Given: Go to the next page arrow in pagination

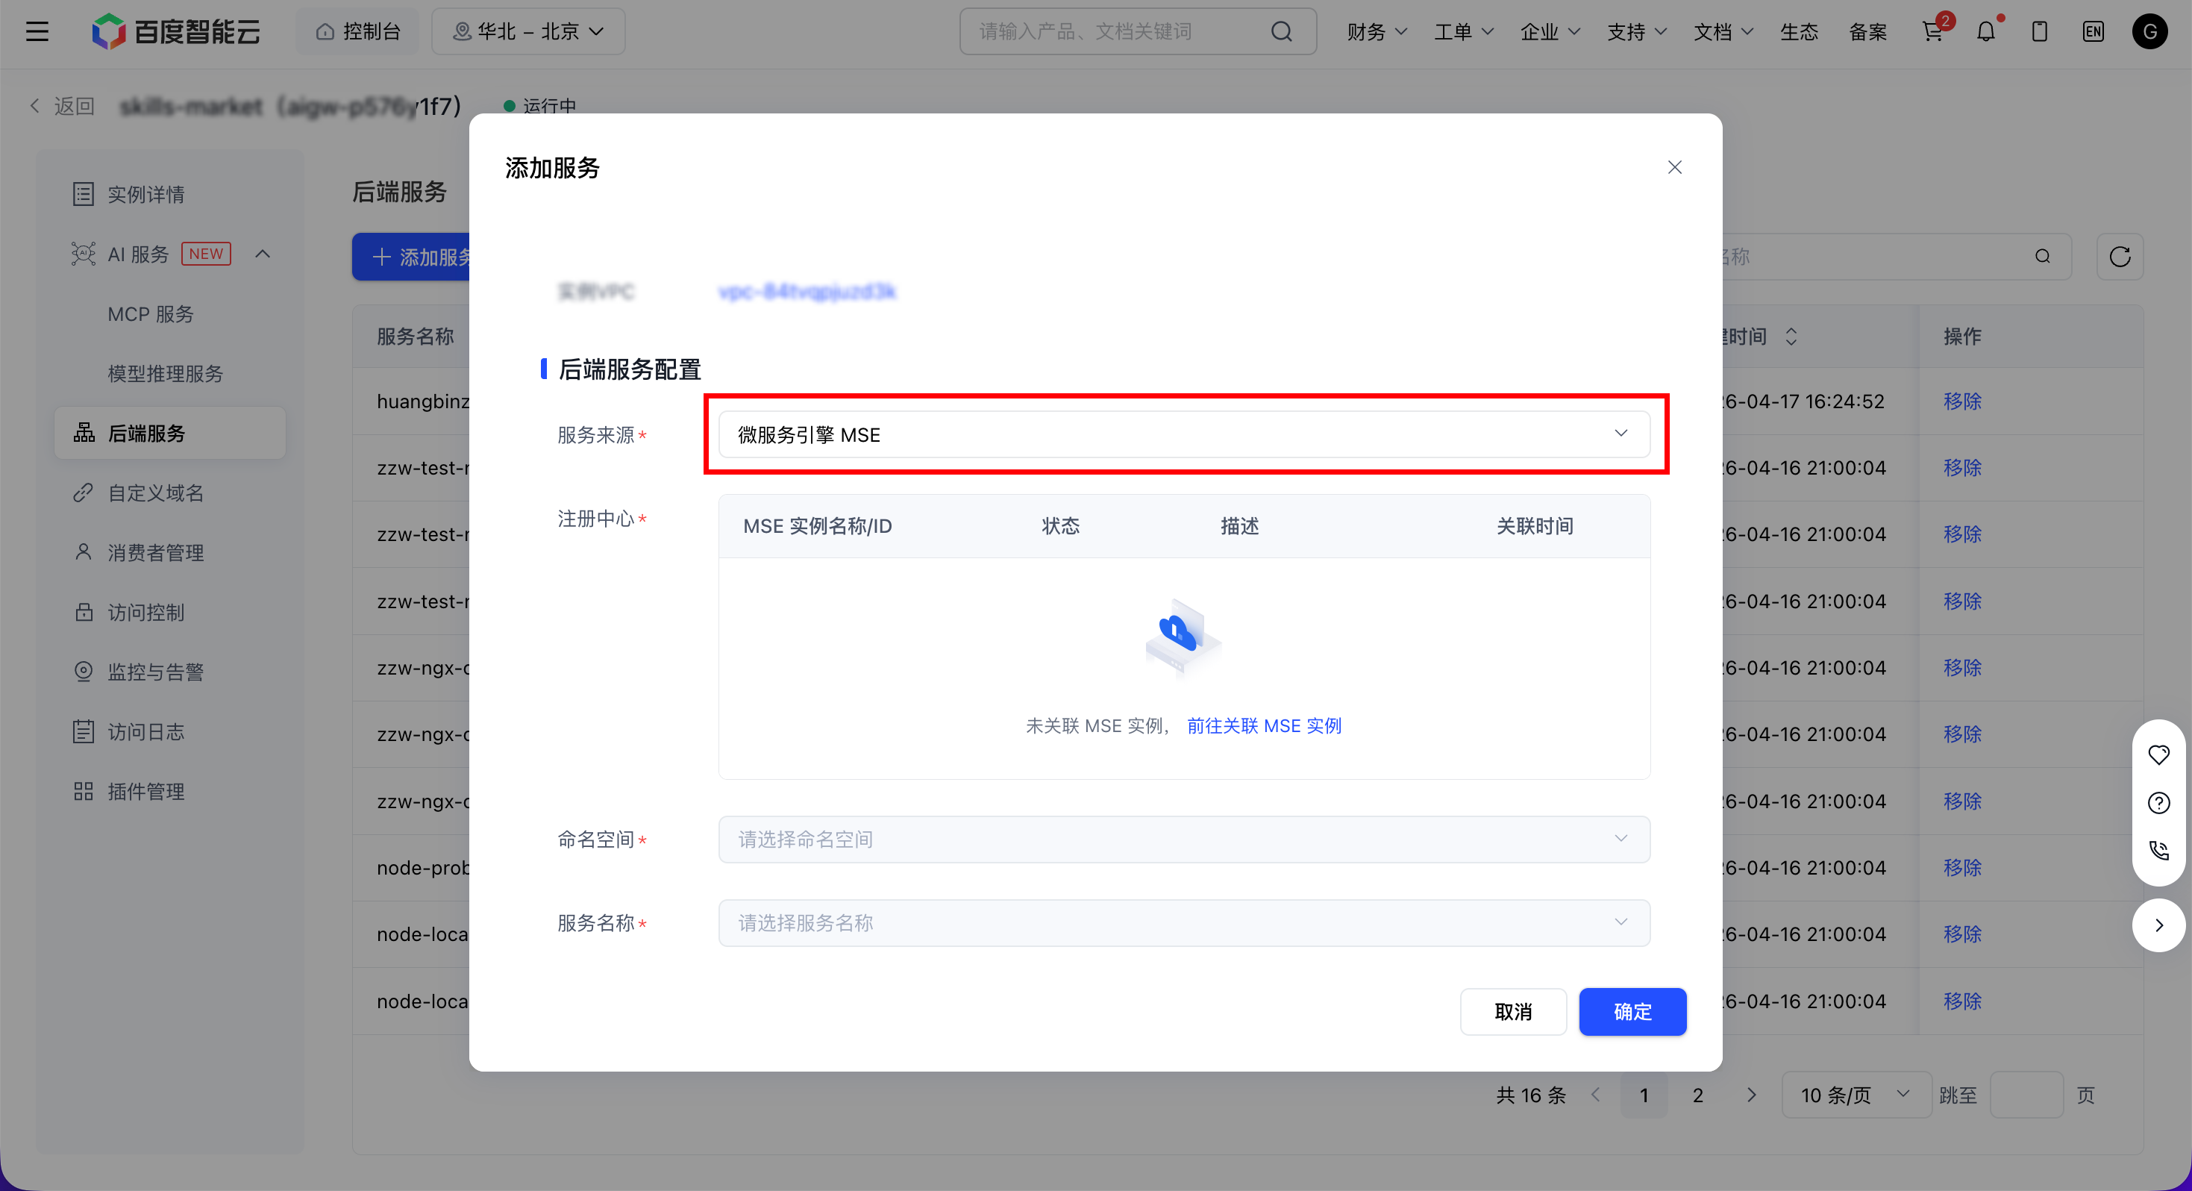Looking at the screenshot, I should [1751, 1095].
